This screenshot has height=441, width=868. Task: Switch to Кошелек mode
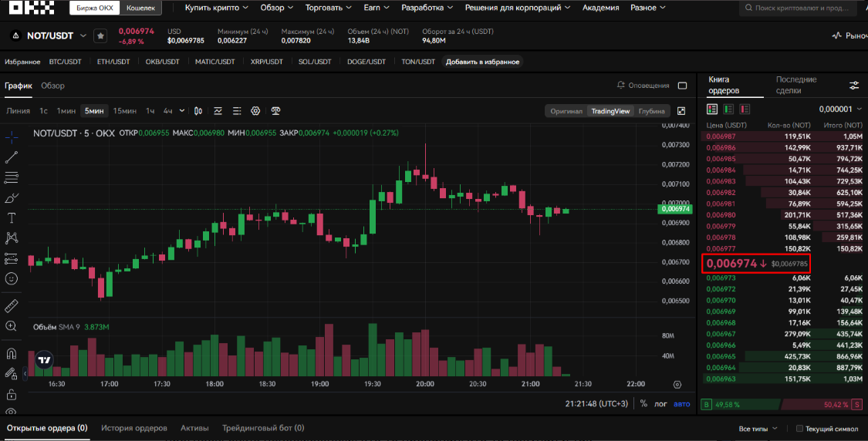140,8
